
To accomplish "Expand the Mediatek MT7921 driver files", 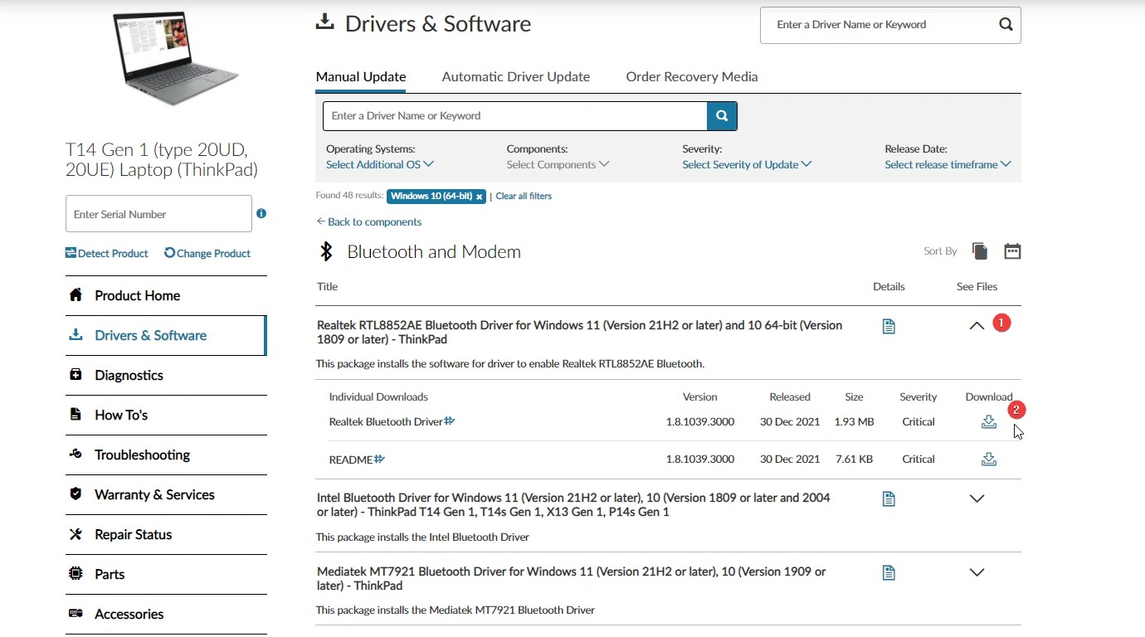I will 977,572.
